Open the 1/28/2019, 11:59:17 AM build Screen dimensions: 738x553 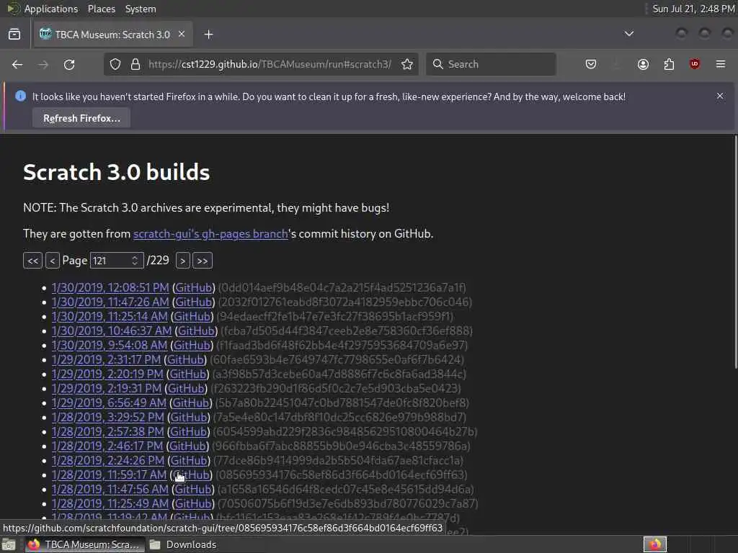pyautogui.click(x=109, y=475)
